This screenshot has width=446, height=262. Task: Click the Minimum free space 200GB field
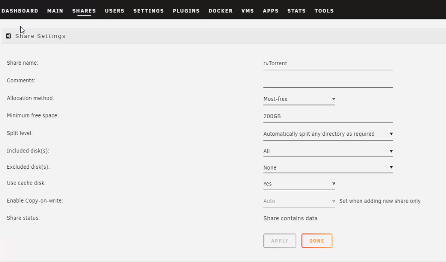pyautogui.click(x=328, y=116)
